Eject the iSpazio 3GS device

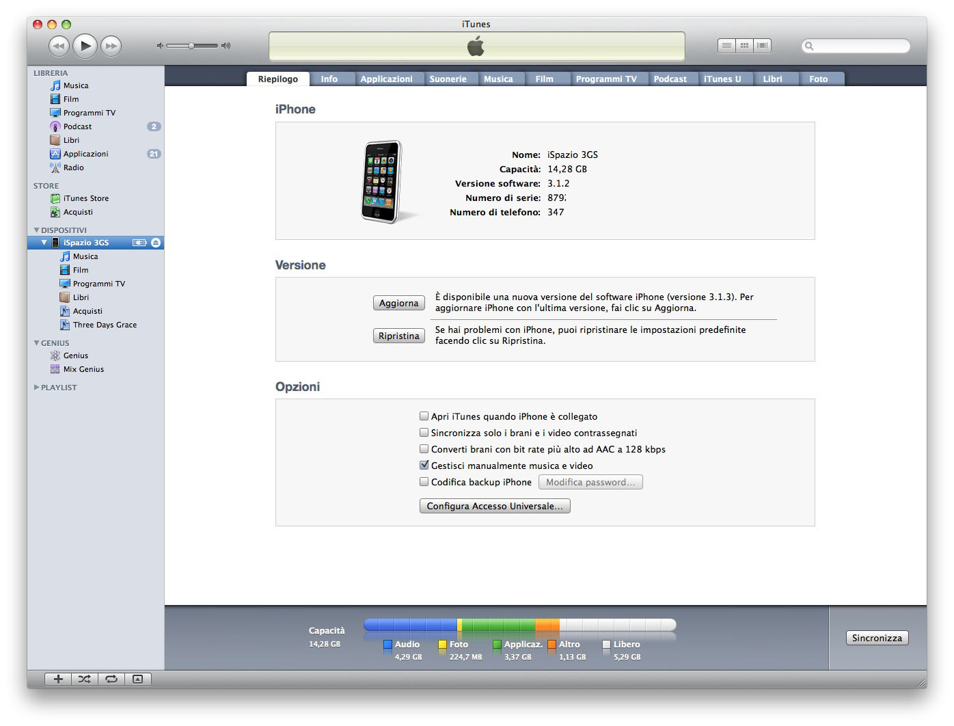click(156, 243)
